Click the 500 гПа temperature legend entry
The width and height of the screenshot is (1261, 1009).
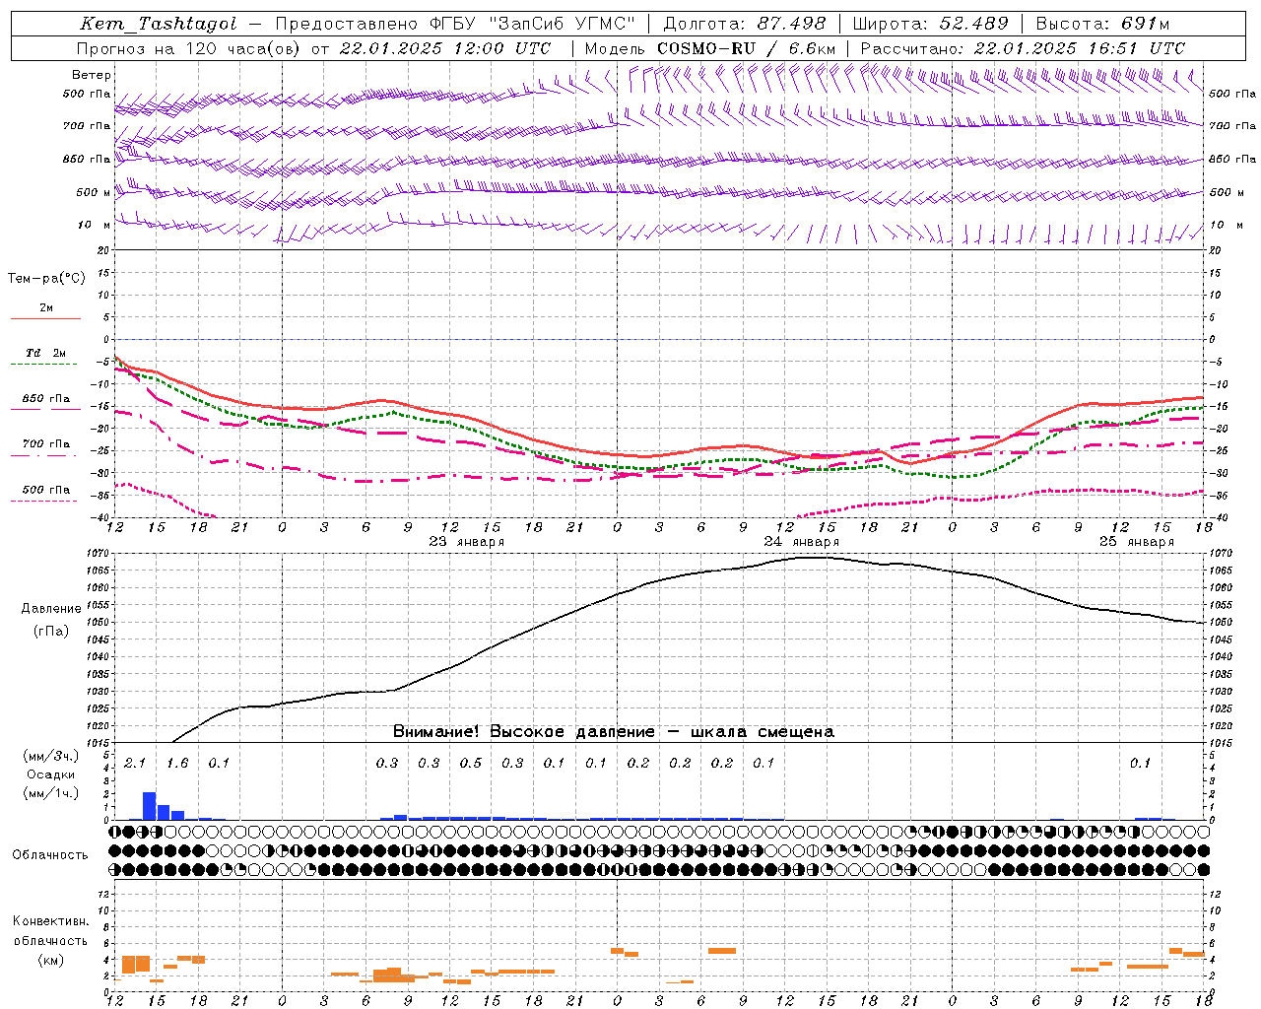point(46,490)
